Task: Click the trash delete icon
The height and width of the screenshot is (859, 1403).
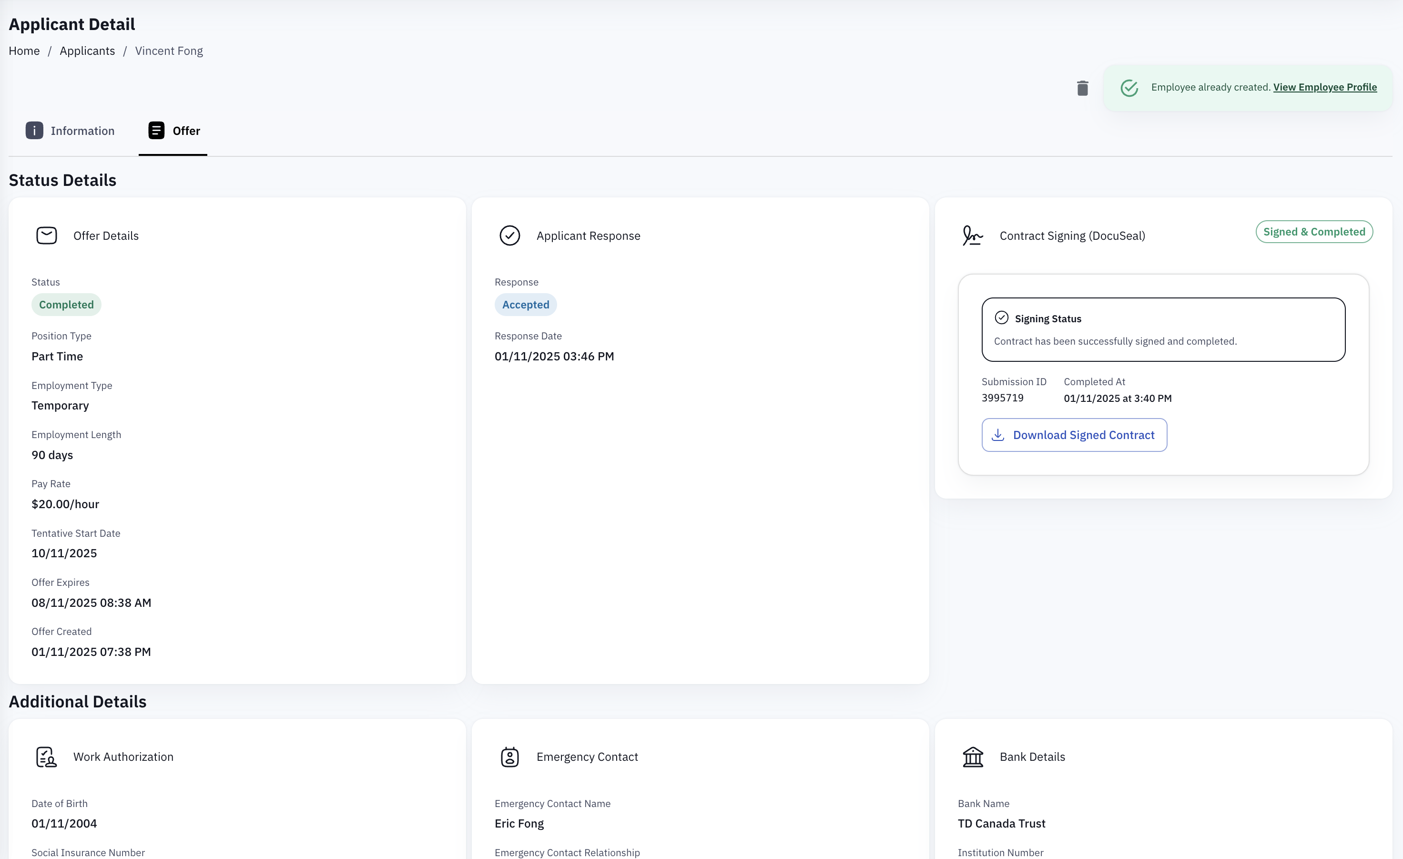Action: pyautogui.click(x=1082, y=88)
